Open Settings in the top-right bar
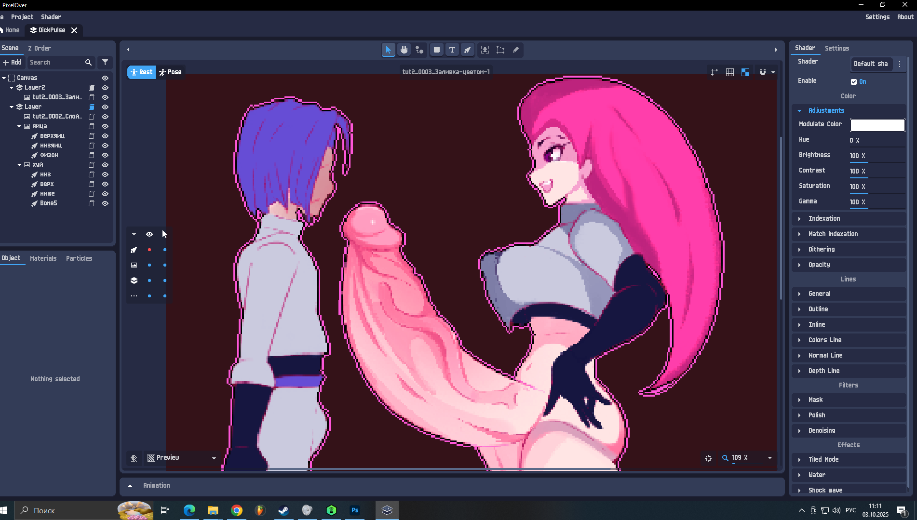 tap(877, 17)
